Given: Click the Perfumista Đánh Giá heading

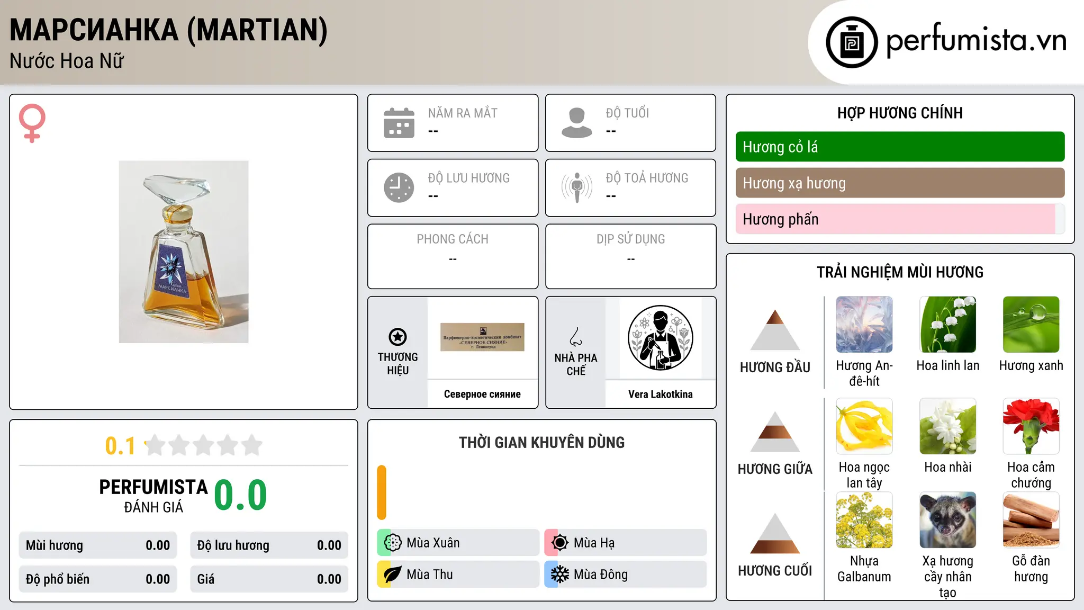Looking at the screenshot, I should tap(153, 496).
